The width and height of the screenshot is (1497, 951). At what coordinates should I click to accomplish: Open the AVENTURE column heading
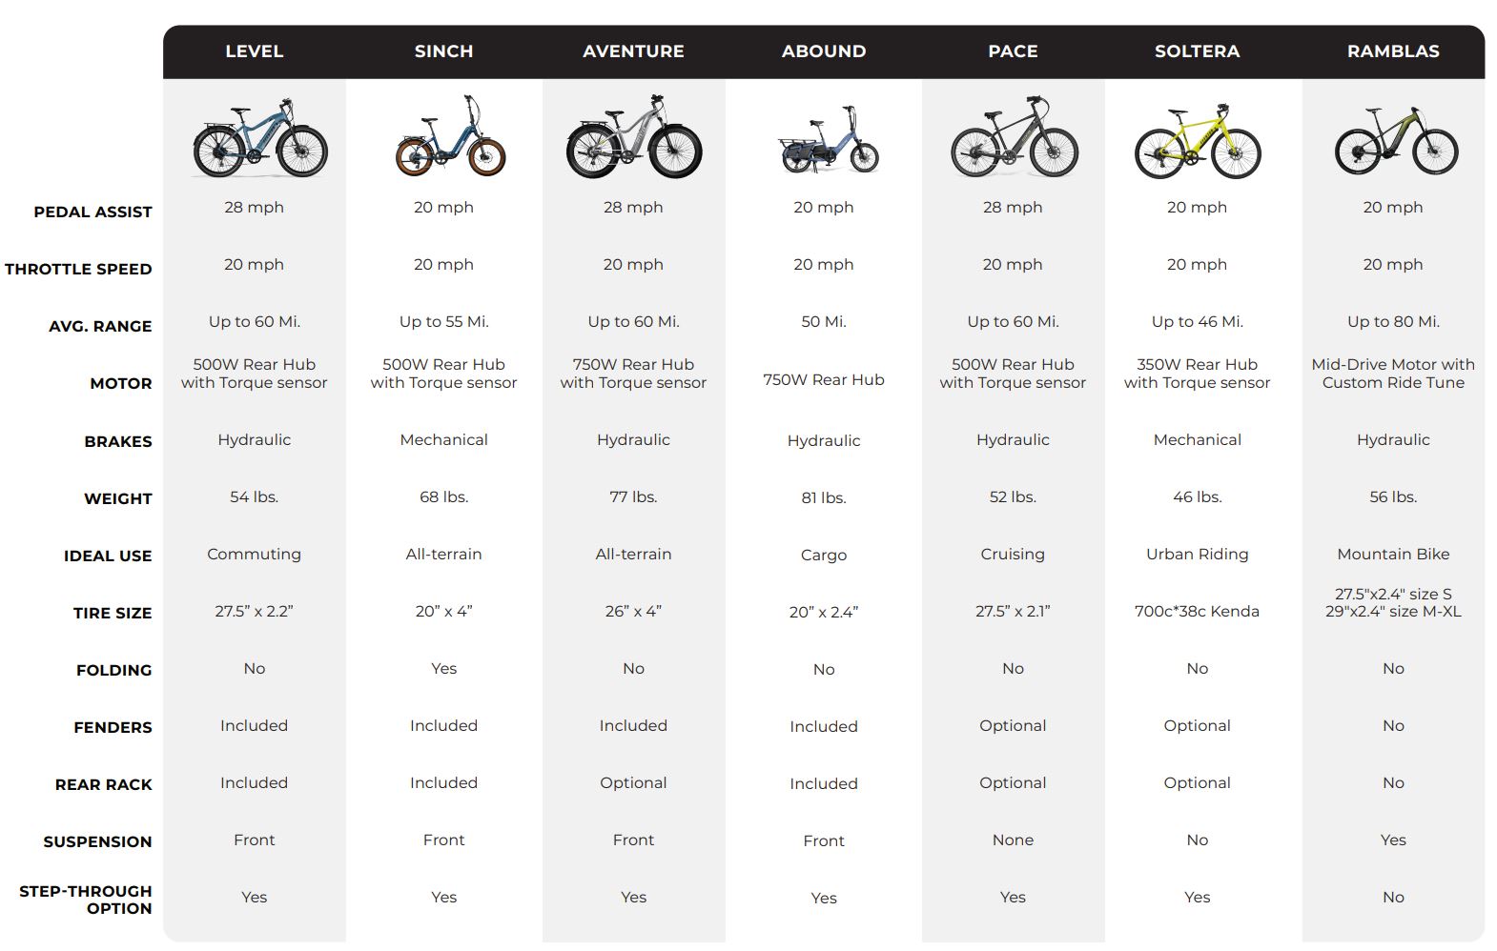[633, 51]
